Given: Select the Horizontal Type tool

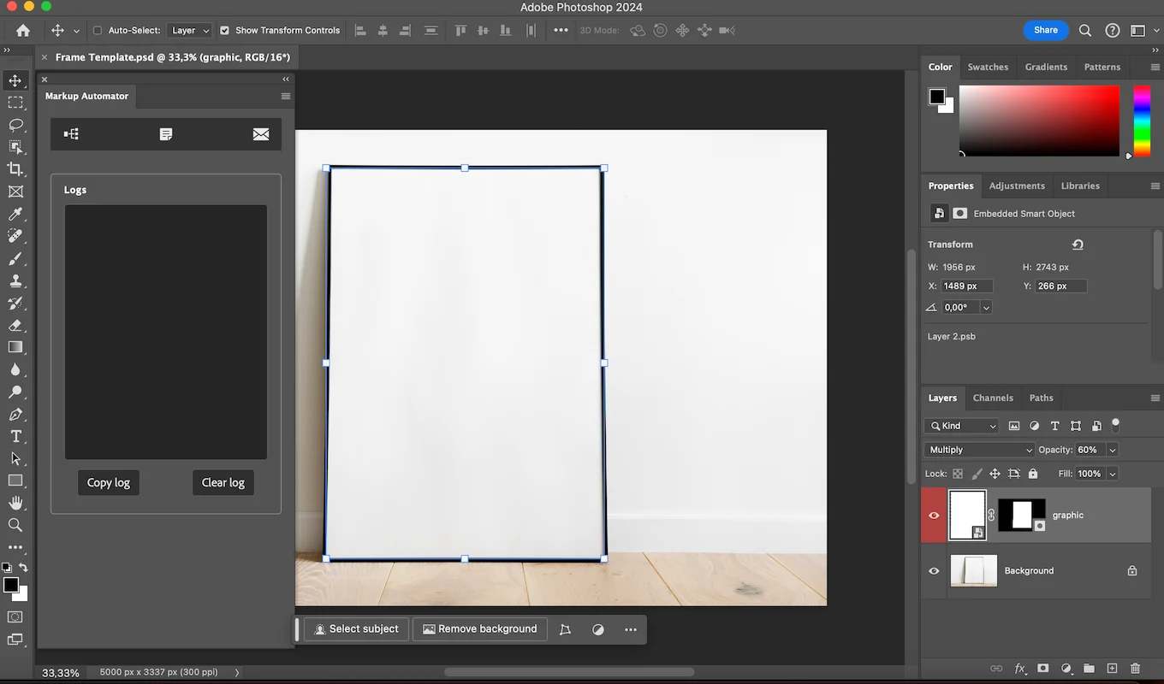Looking at the screenshot, I should coord(15,436).
